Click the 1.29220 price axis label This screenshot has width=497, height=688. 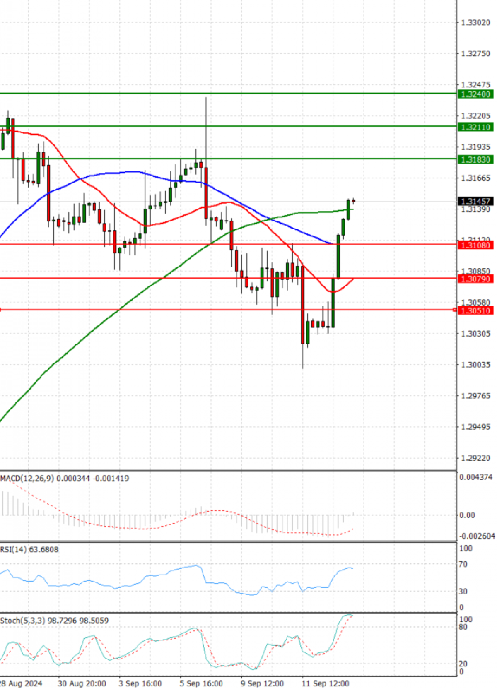point(475,458)
